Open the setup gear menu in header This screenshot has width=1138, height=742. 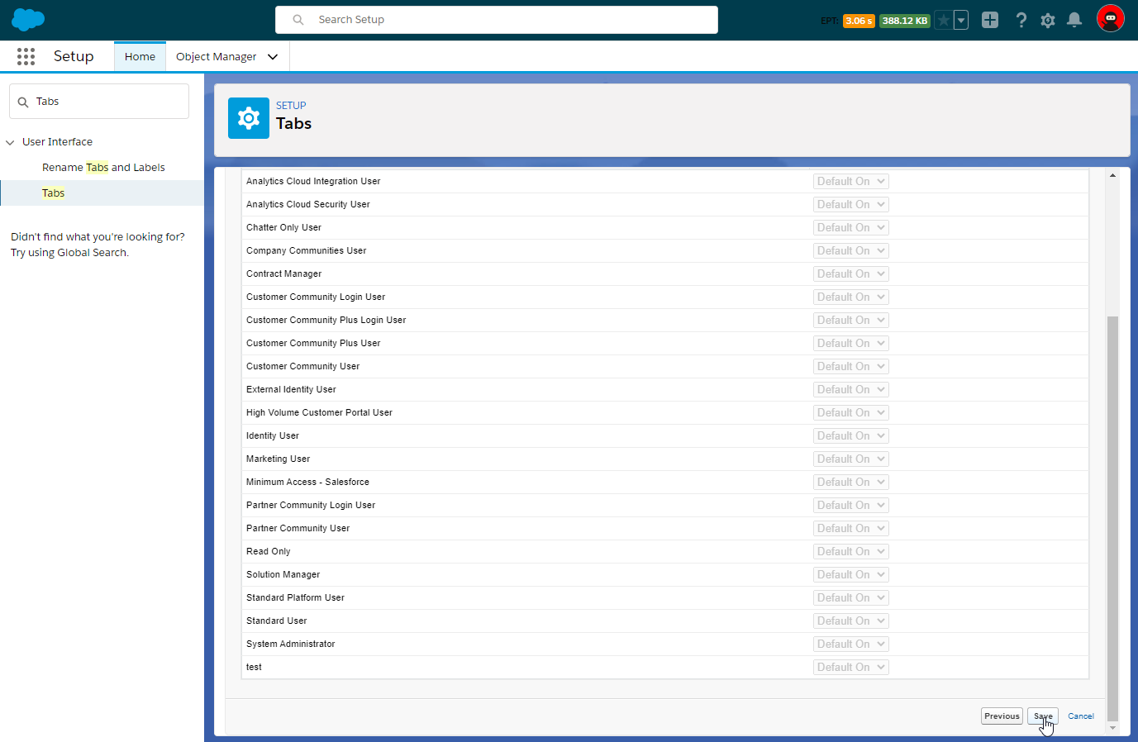tap(1048, 20)
